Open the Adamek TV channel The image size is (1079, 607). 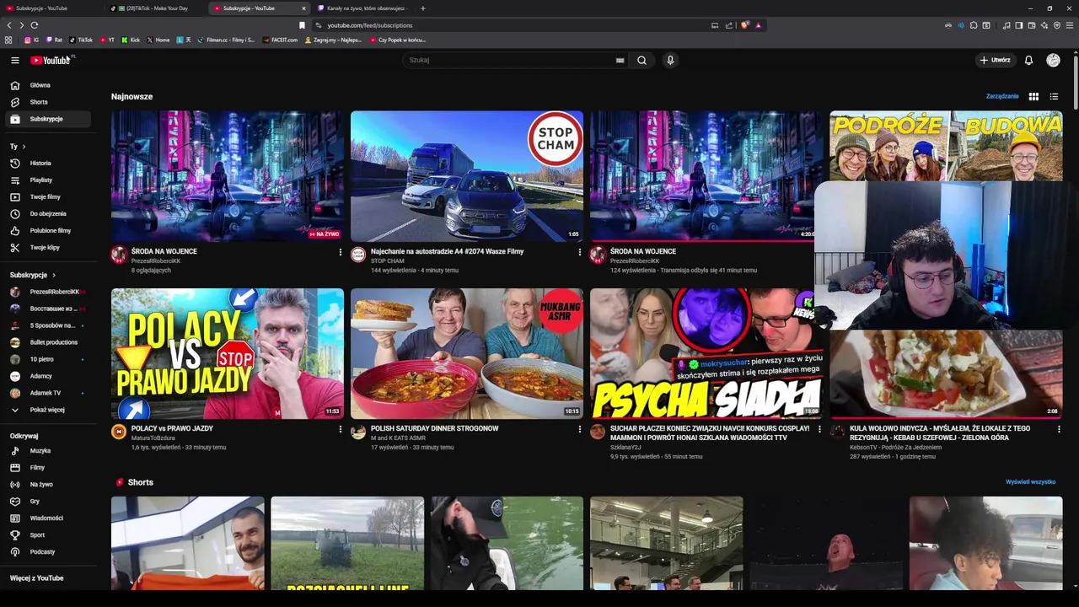[46, 393]
